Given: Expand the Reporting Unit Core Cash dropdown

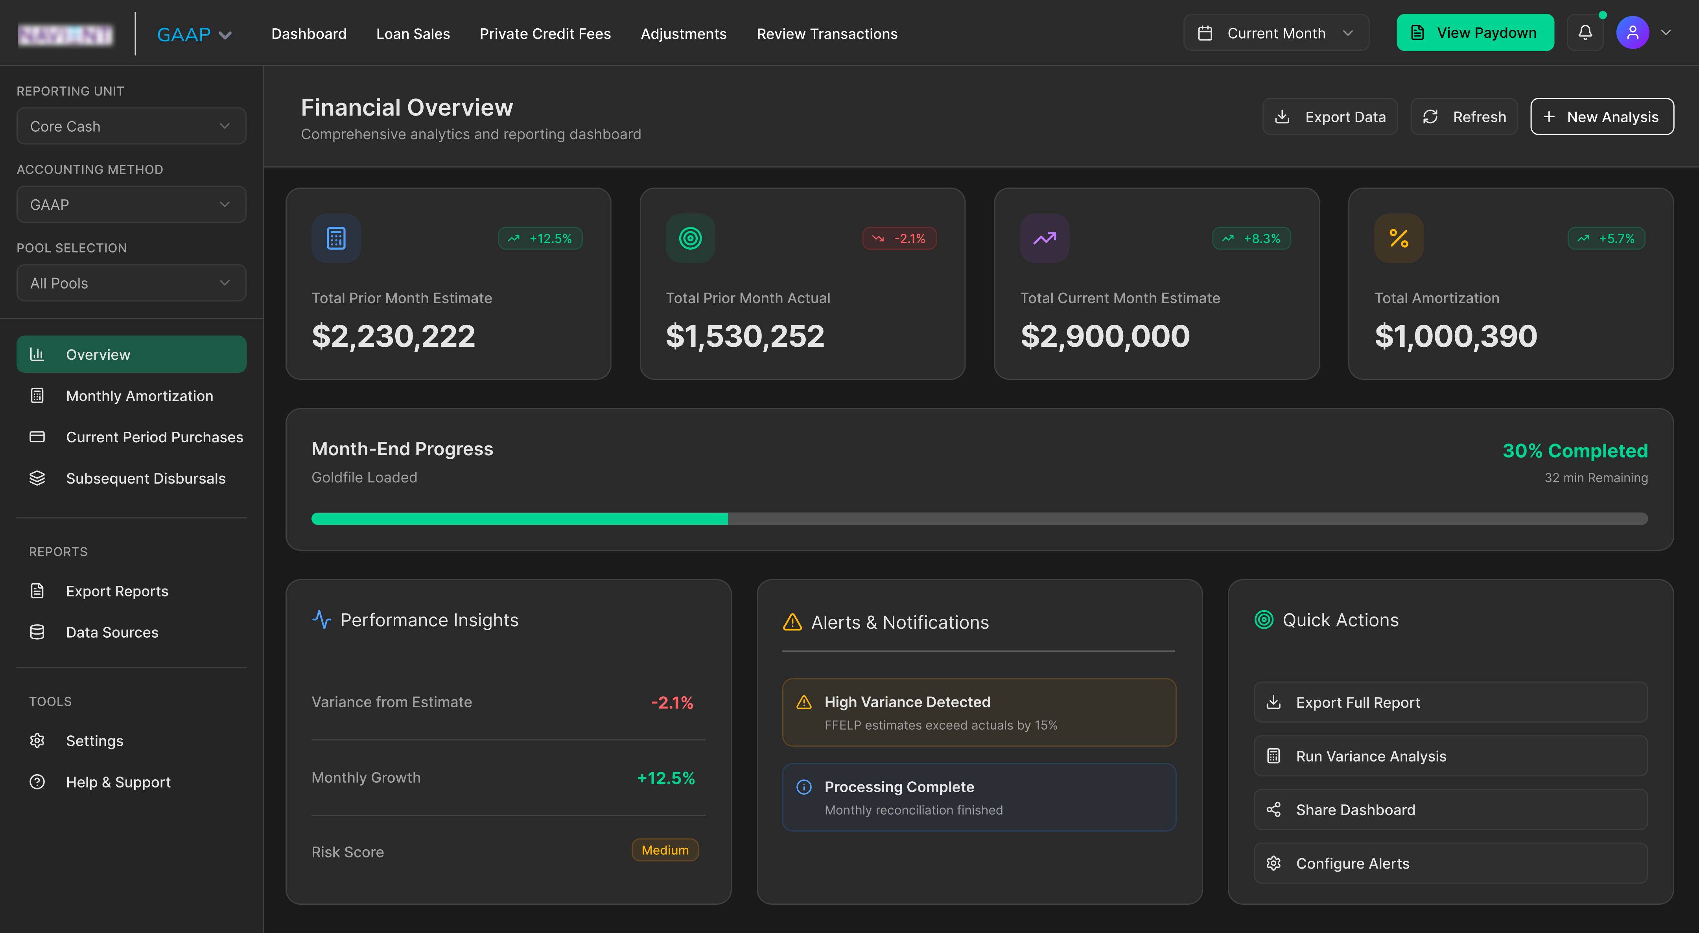Looking at the screenshot, I should coord(131,126).
